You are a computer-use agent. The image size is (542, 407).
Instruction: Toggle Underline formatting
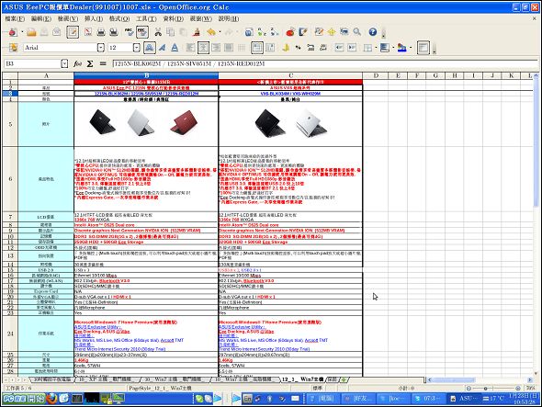[175, 48]
